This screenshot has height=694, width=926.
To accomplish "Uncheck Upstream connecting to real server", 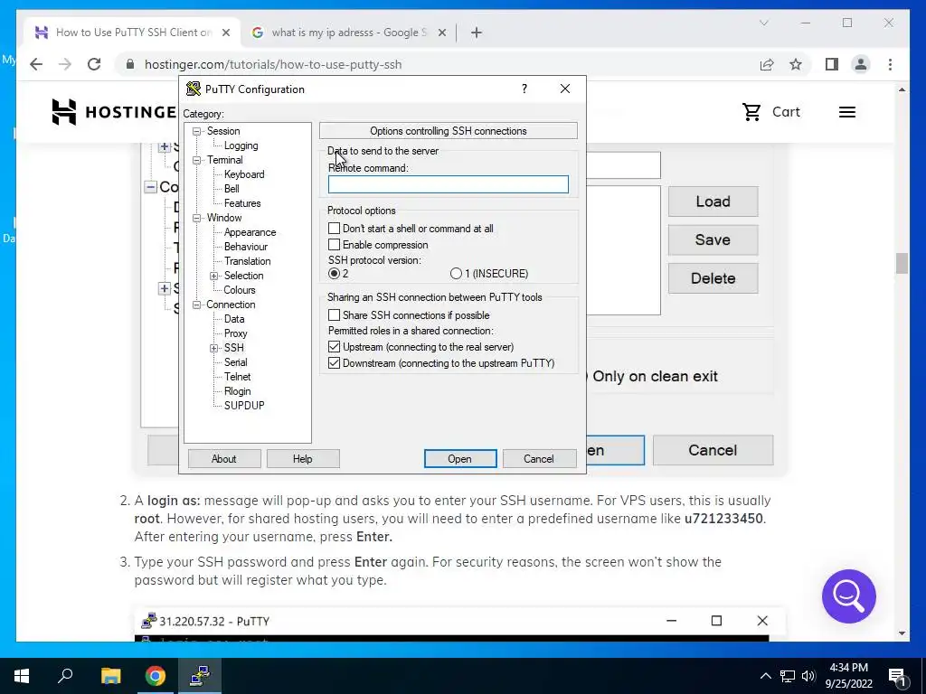I will pyautogui.click(x=335, y=347).
